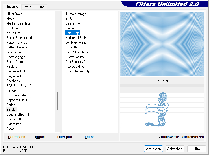This screenshot has width=209, height=155.
Task: Select the SwapShop category
Action: (x=14, y=124)
